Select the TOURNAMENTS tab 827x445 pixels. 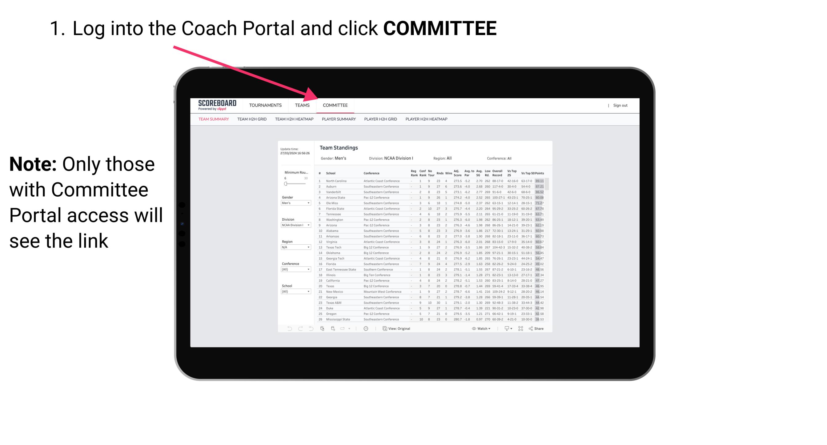coord(266,105)
